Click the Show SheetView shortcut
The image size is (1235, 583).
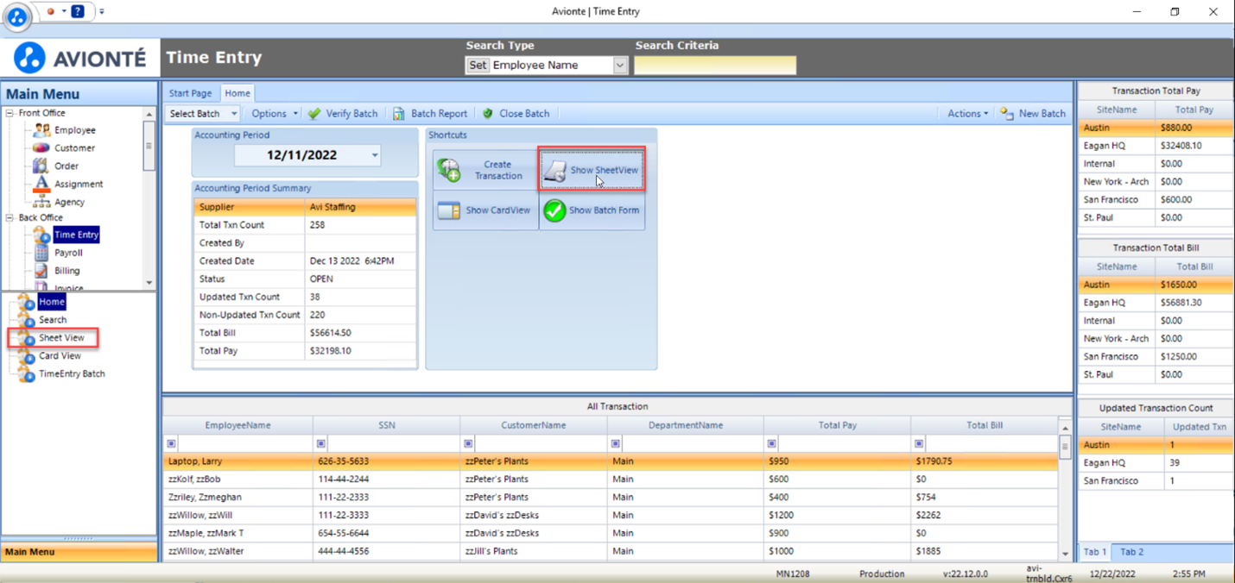point(592,170)
